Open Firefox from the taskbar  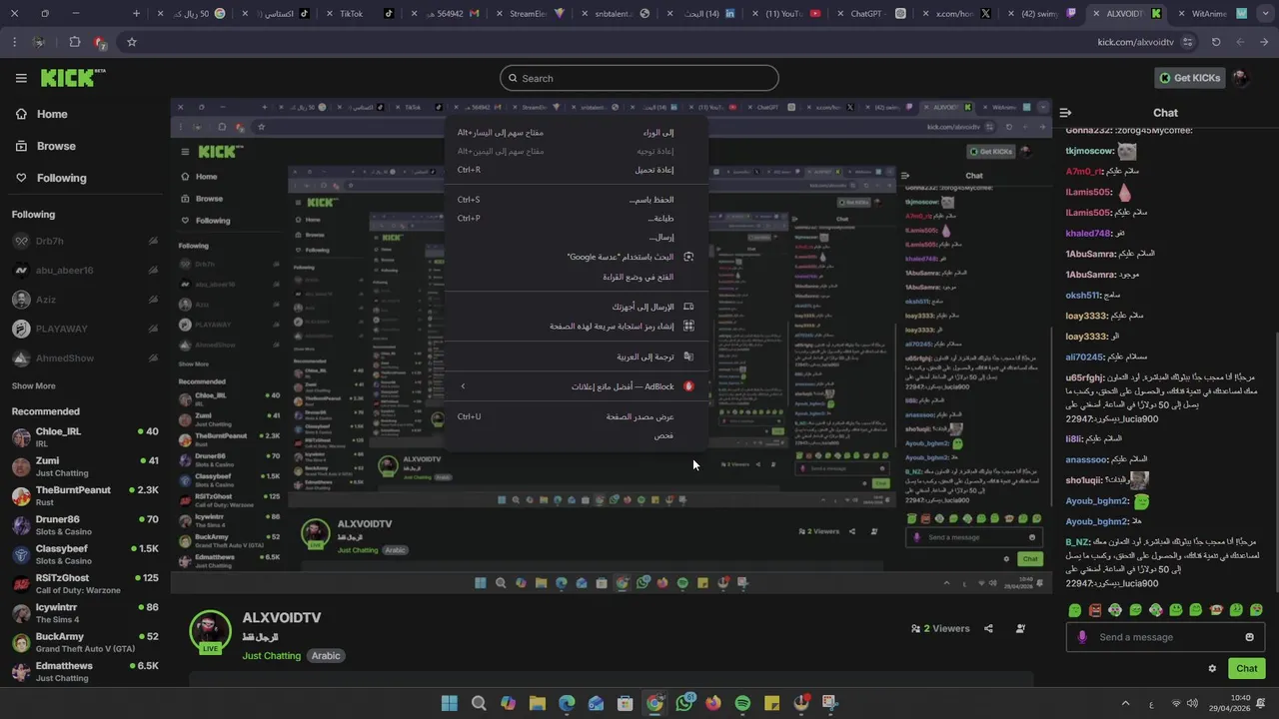pos(712,703)
